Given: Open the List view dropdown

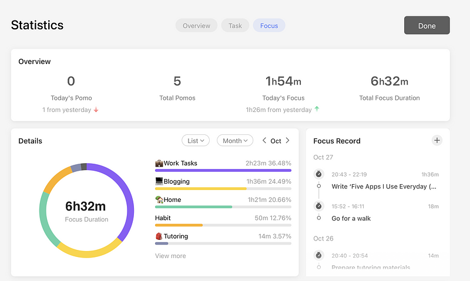Looking at the screenshot, I should 196,141.
